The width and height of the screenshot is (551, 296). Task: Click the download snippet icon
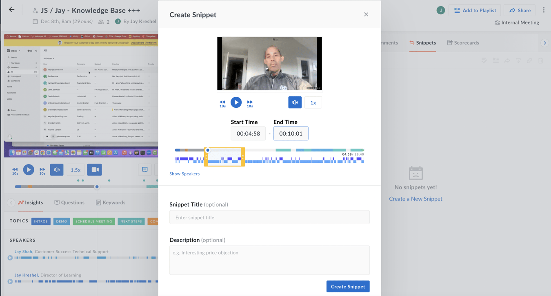(518, 60)
